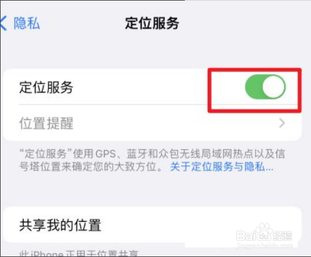Go back to 隐私 via its label
This screenshot has height=257, width=311.
coord(27,23)
